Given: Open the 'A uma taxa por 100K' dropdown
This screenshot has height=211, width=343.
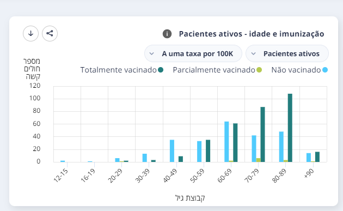Looking at the screenshot, I should click(x=193, y=53).
